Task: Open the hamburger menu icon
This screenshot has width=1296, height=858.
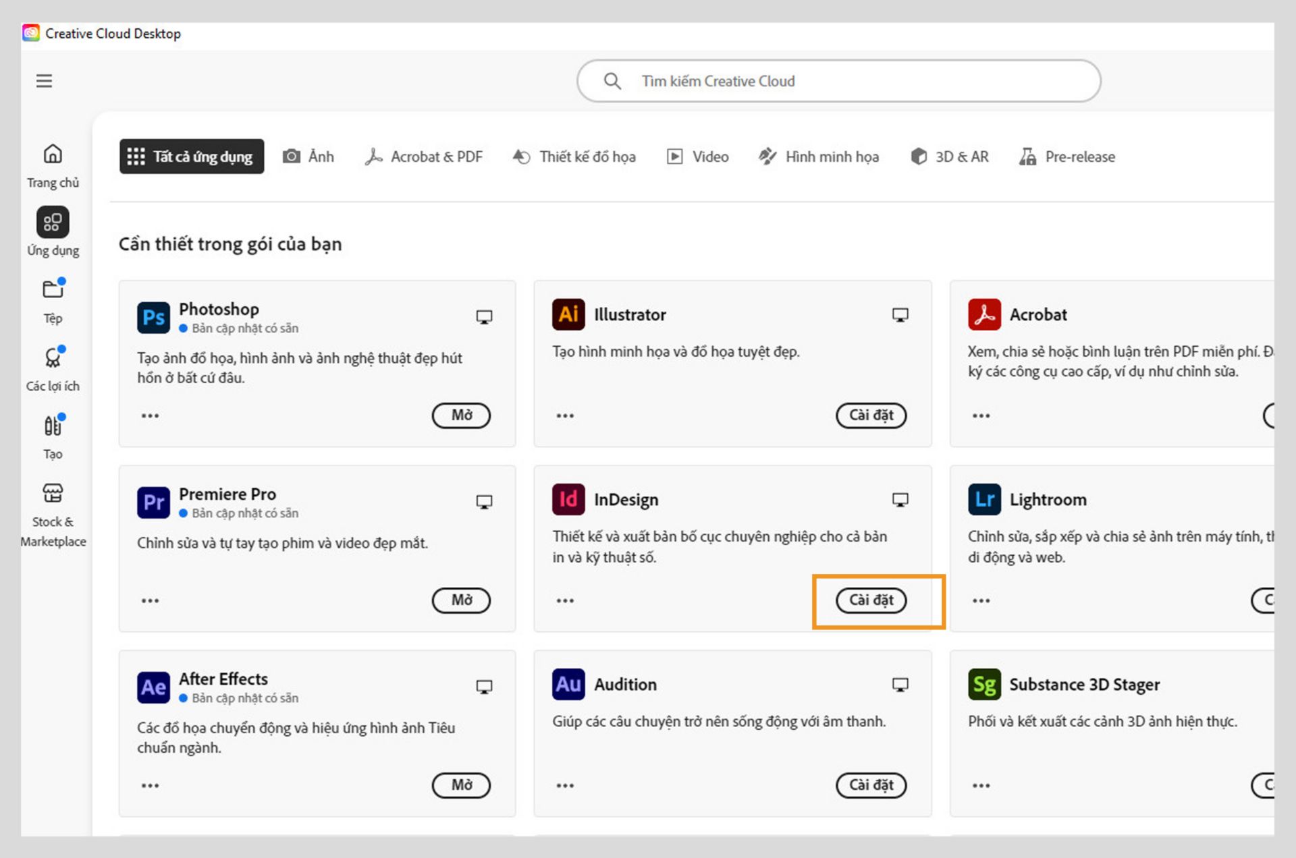Action: (44, 81)
